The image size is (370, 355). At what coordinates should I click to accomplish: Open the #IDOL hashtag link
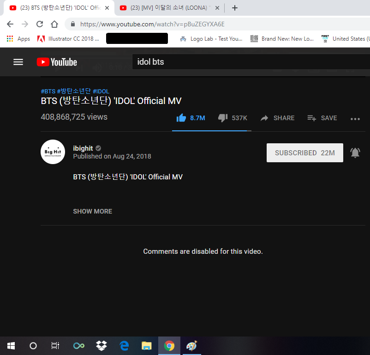pyautogui.click(x=101, y=91)
